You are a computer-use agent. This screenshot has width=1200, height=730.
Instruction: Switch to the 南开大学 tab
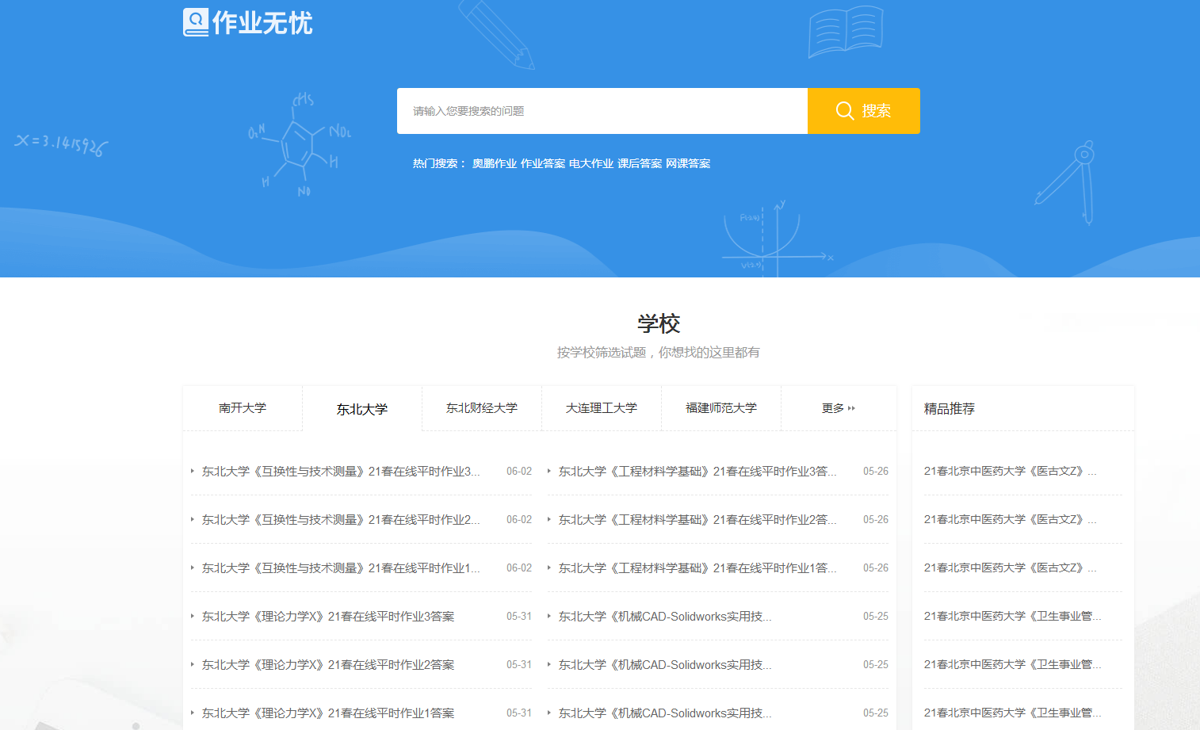243,408
